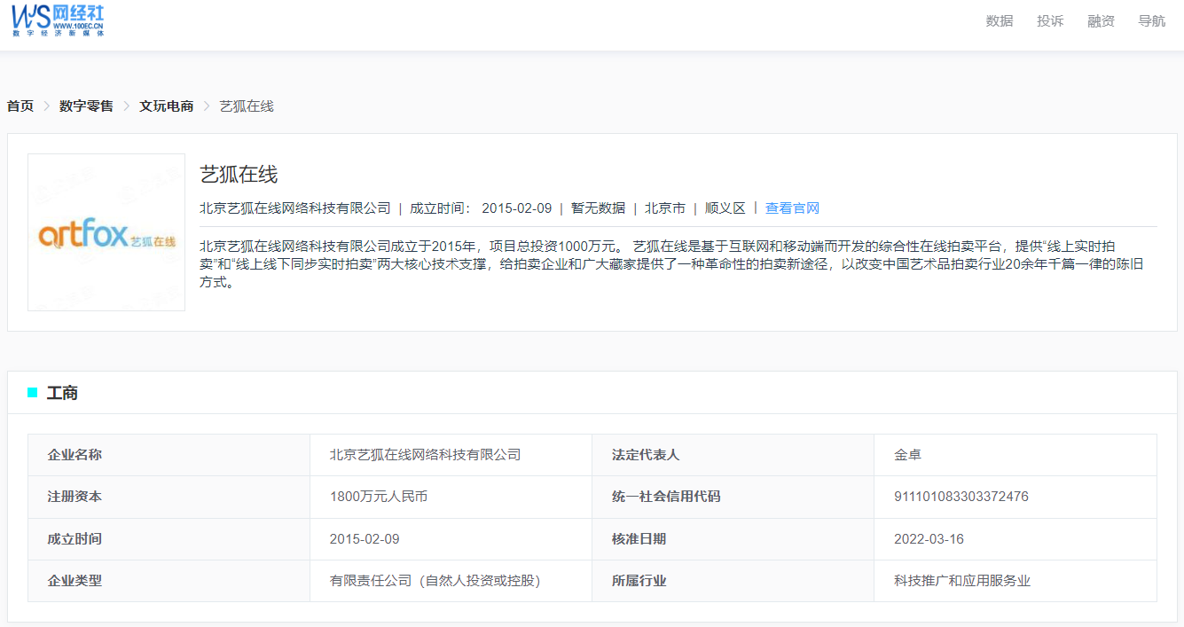Open the 导航 navigation menu

pyautogui.click(x=1151, y=20)
